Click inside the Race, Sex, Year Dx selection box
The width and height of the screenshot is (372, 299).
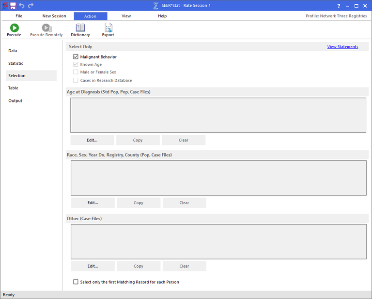218,178
